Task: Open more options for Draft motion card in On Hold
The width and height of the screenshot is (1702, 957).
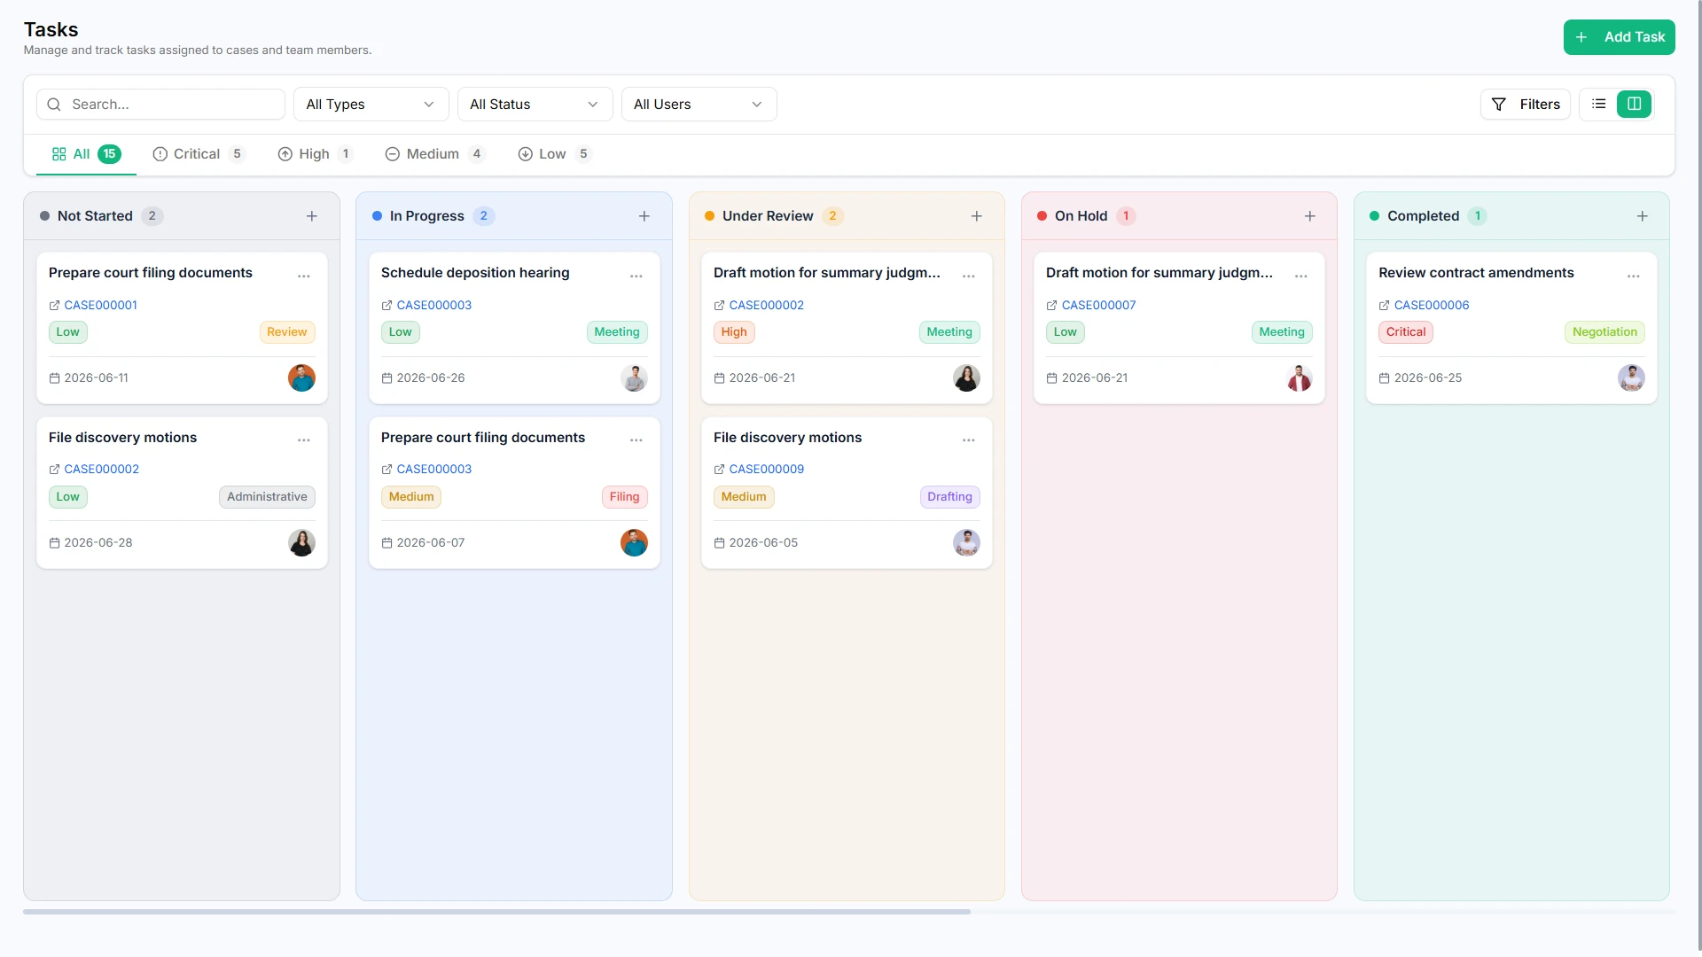Action: point(1301,276)
